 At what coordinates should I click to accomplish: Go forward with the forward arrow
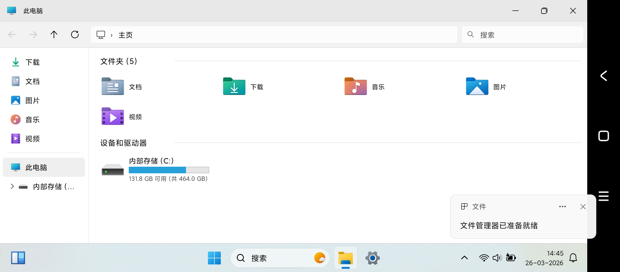33,35
